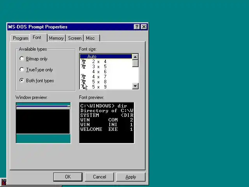Viewport: 249px width, 187px height.
Task: Select Bitmap only font type
Action: click(x=33, y=59)
